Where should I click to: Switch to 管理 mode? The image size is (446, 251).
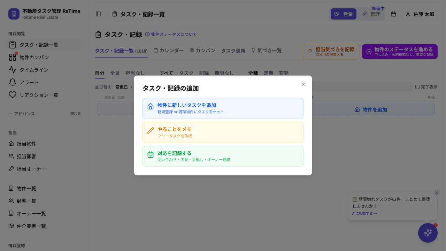371,14
